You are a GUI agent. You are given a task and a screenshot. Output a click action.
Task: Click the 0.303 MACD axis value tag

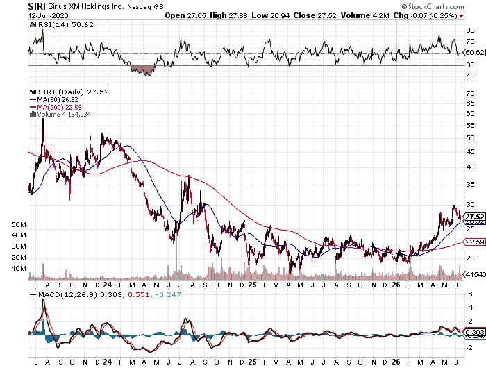(474, 332)
